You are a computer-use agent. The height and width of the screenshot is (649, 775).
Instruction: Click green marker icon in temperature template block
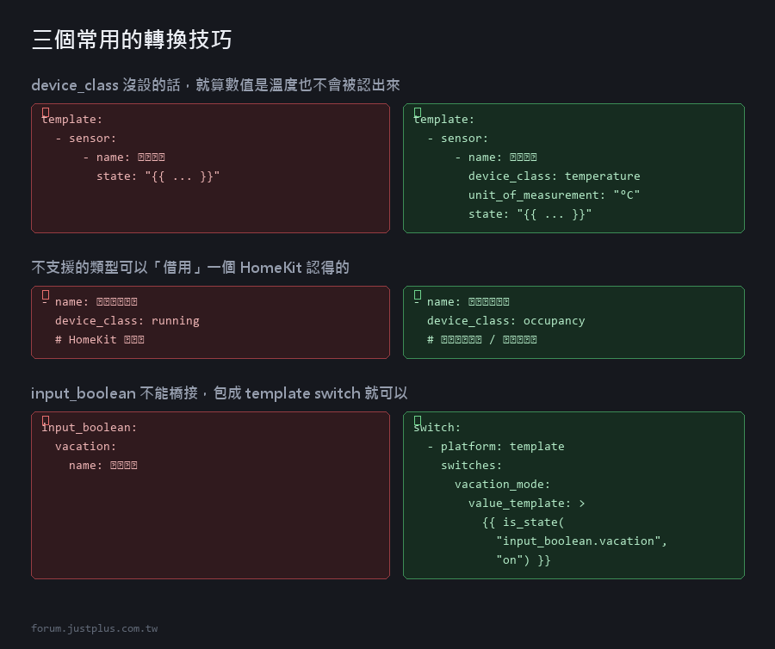(x=418, y=113)
